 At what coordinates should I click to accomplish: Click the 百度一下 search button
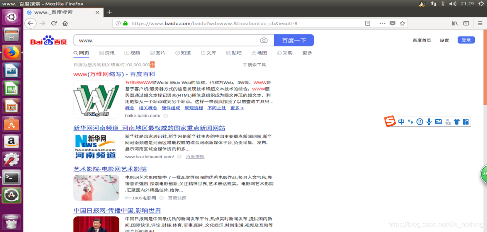click(x=294, y=40)
